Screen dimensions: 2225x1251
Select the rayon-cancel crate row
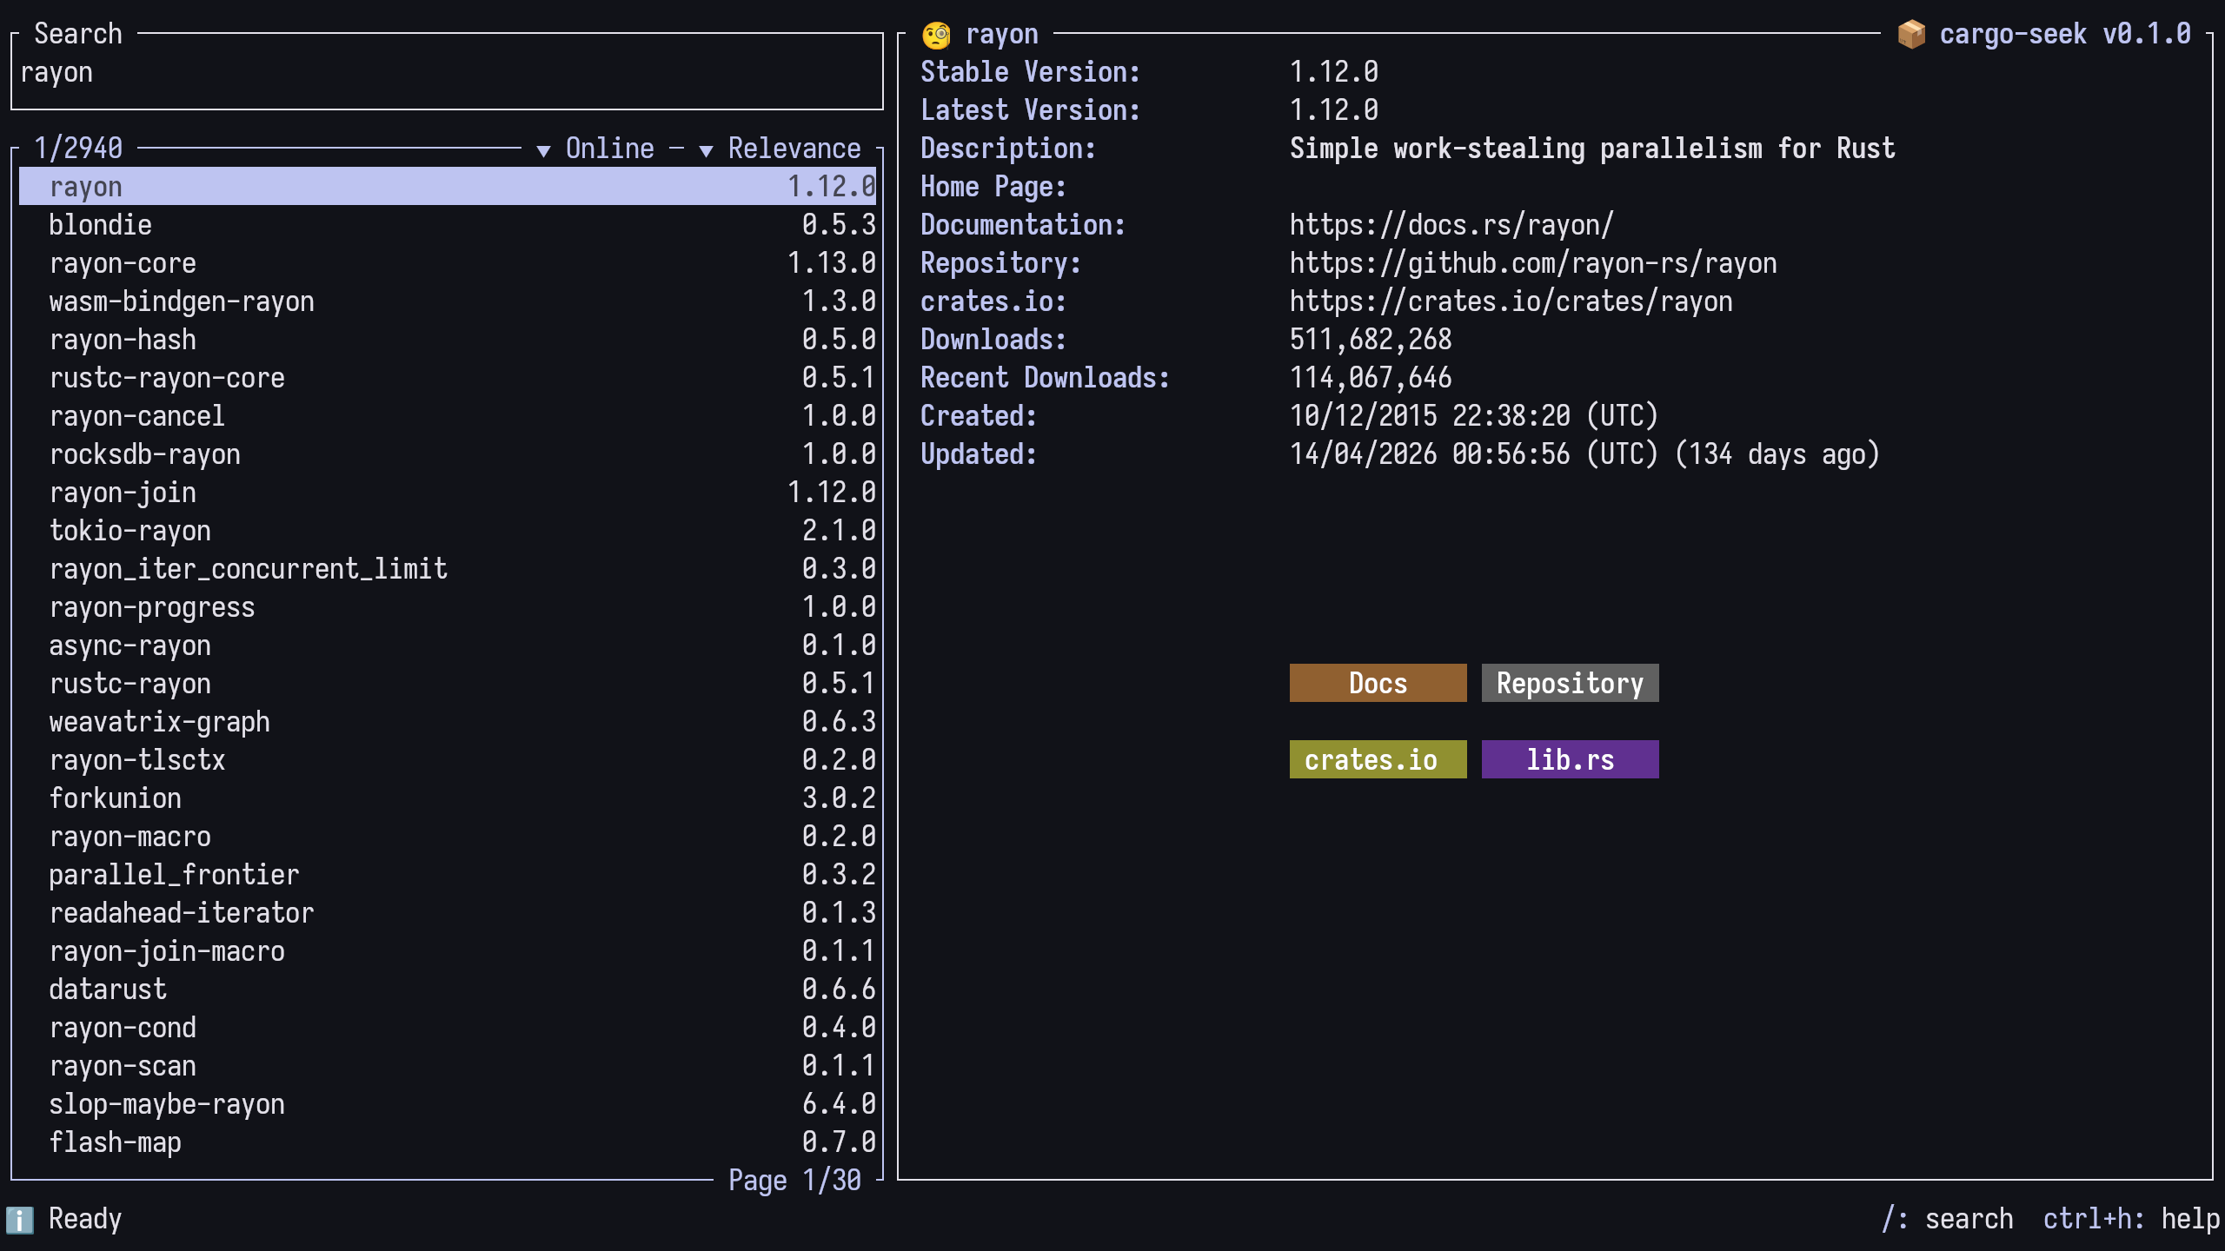(x=448, y=415)
